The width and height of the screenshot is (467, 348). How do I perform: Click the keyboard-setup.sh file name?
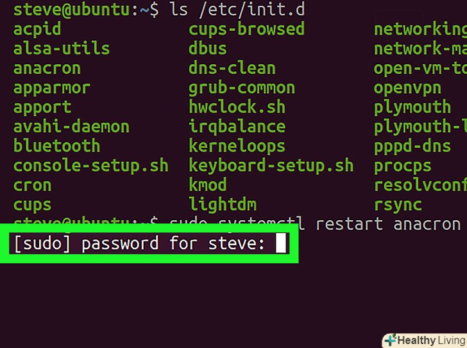(x=271, y=166)
